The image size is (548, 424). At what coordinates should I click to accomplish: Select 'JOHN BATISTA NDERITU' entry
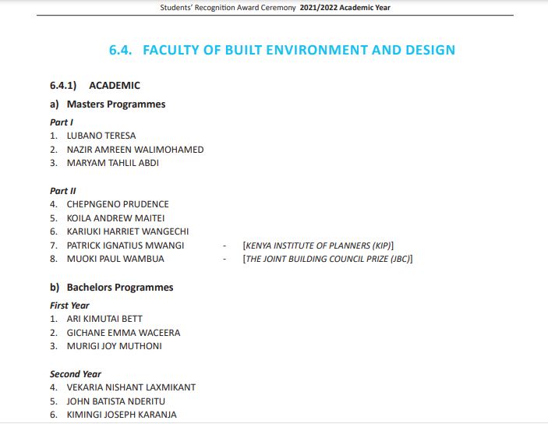(x=116, y=401)
